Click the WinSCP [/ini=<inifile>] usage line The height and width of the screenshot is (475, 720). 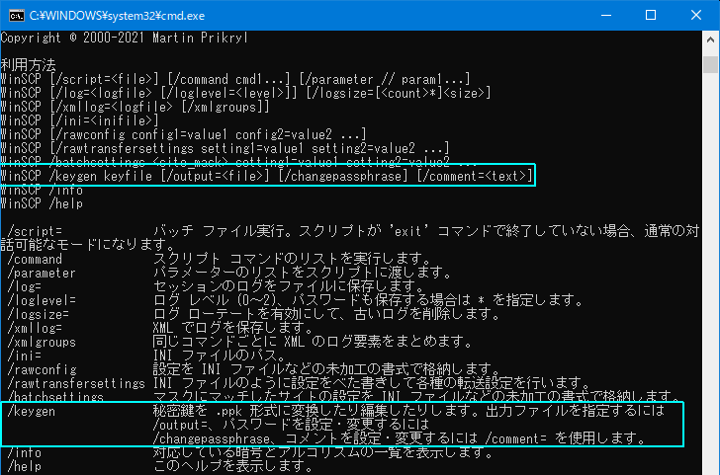click(79, 120)
